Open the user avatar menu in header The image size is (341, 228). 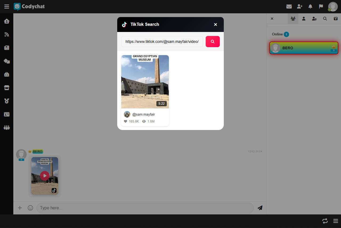[x=333, y=6]
